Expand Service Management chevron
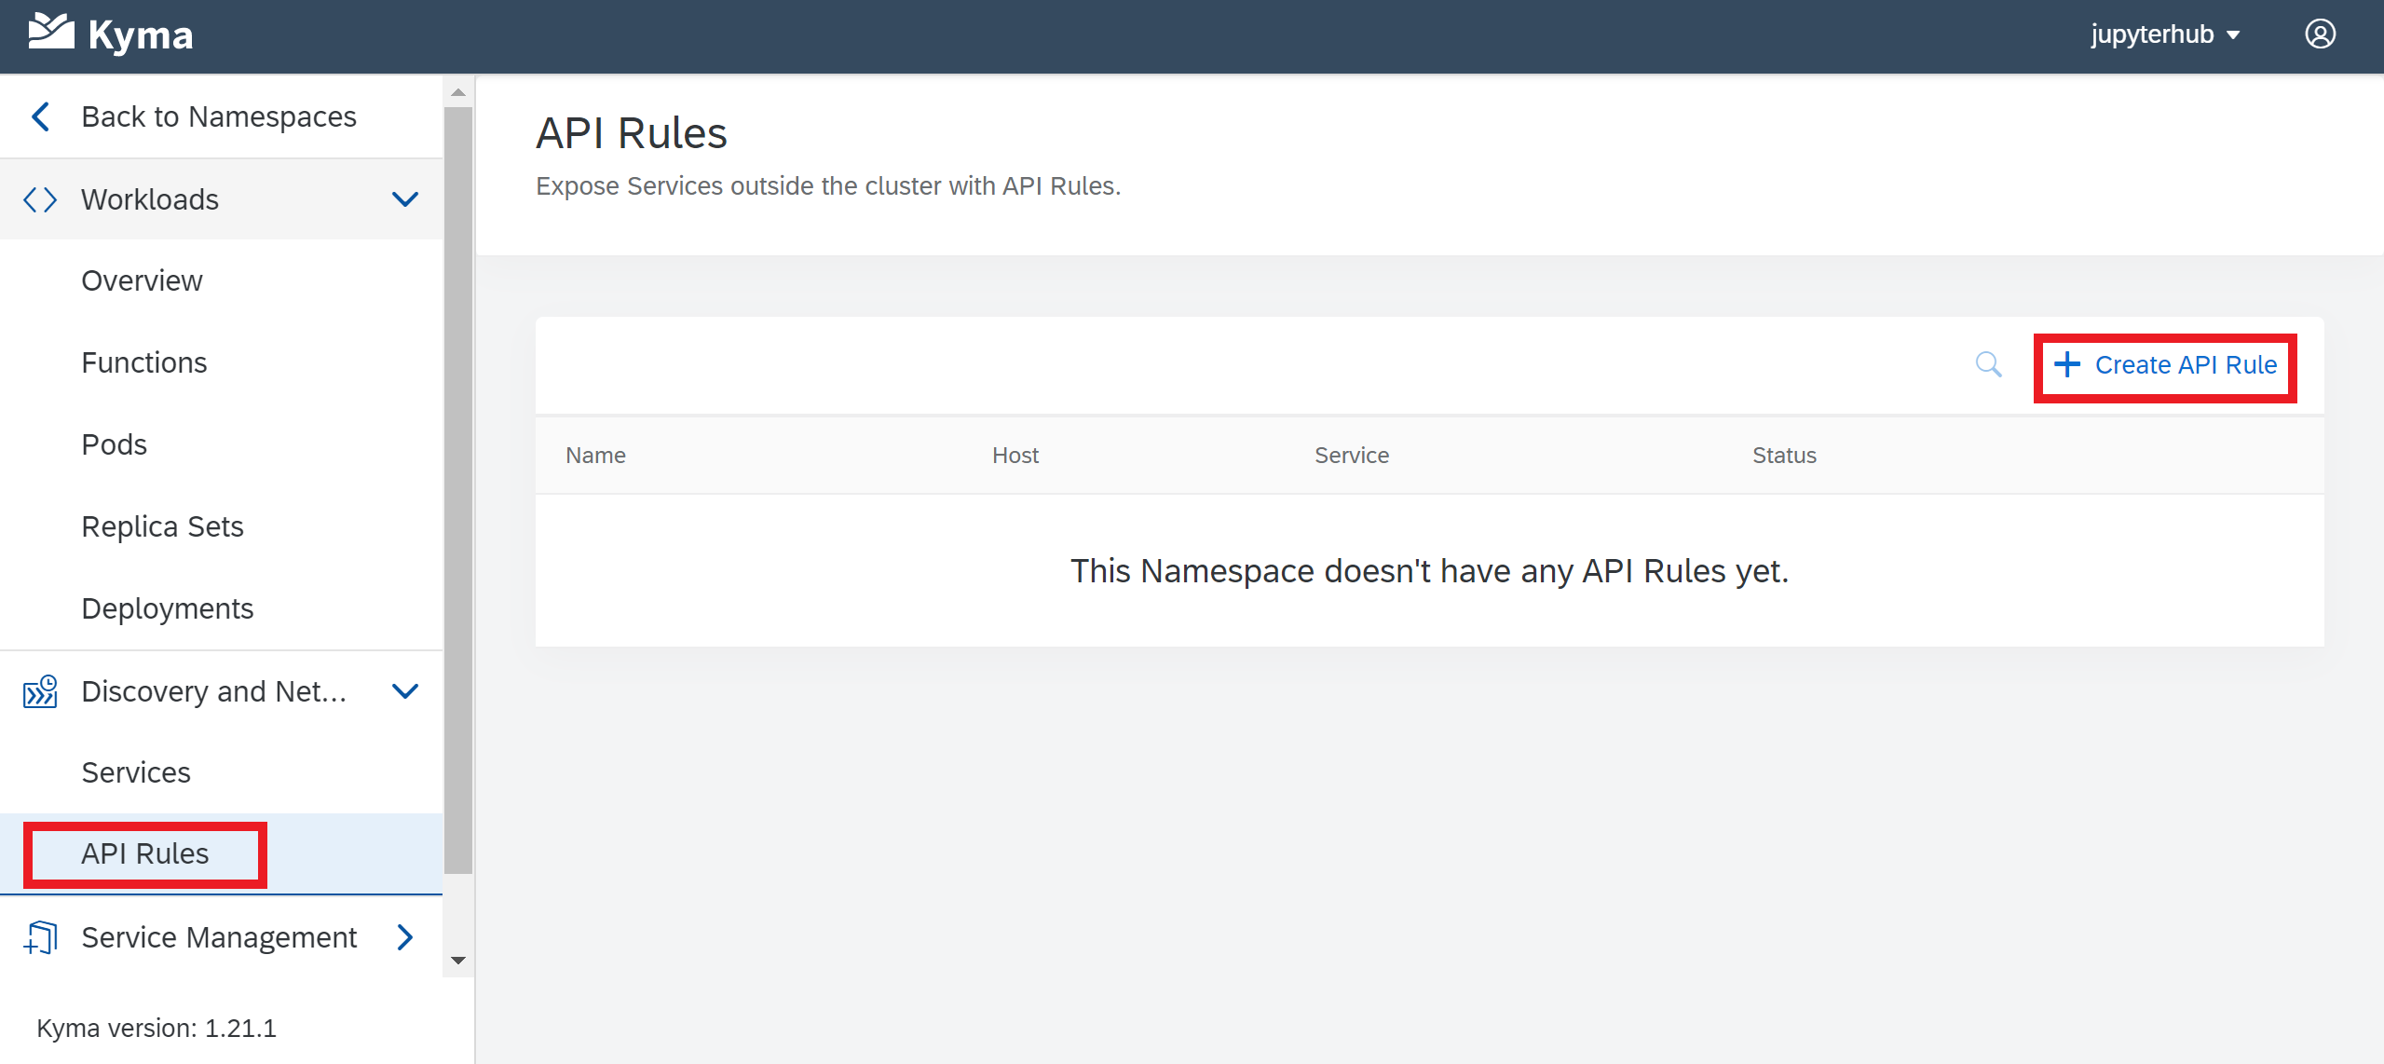The width and height of the screenshot is (2384, 1064). [405, 937]
